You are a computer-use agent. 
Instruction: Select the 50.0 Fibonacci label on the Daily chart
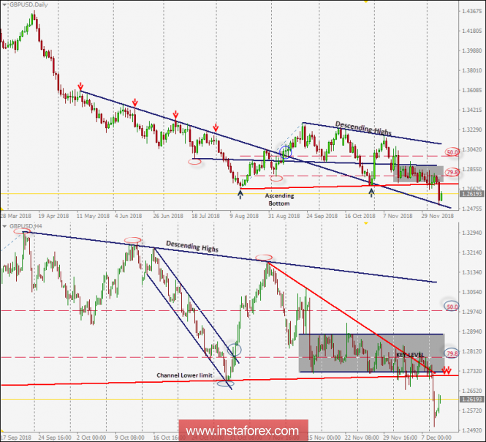(x=452, y=152)
